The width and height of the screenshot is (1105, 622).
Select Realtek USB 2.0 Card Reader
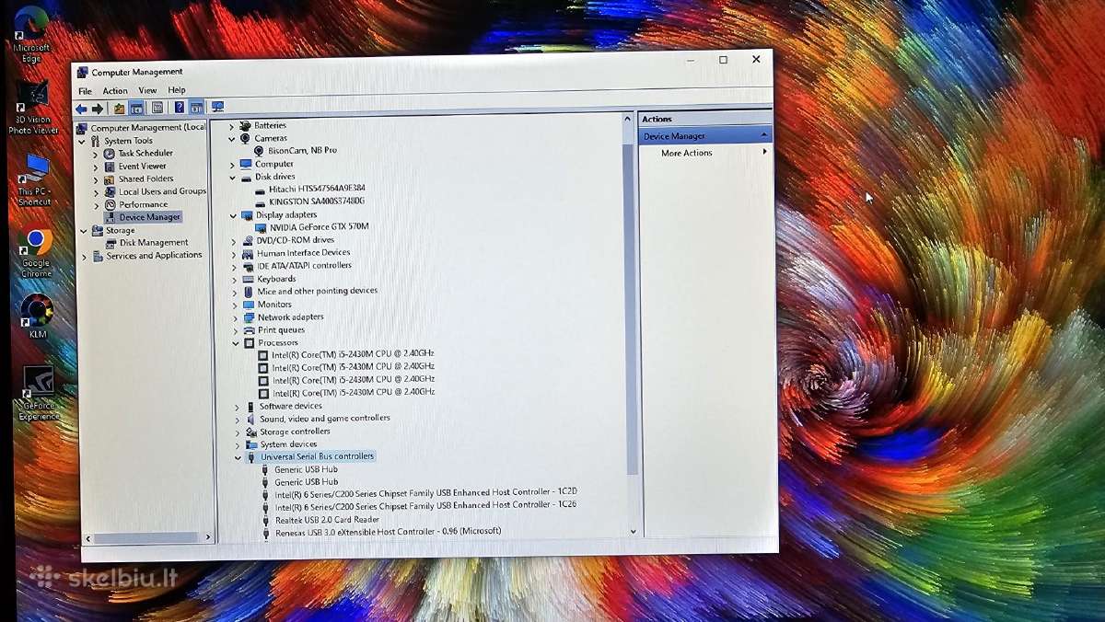pos(327,520)
